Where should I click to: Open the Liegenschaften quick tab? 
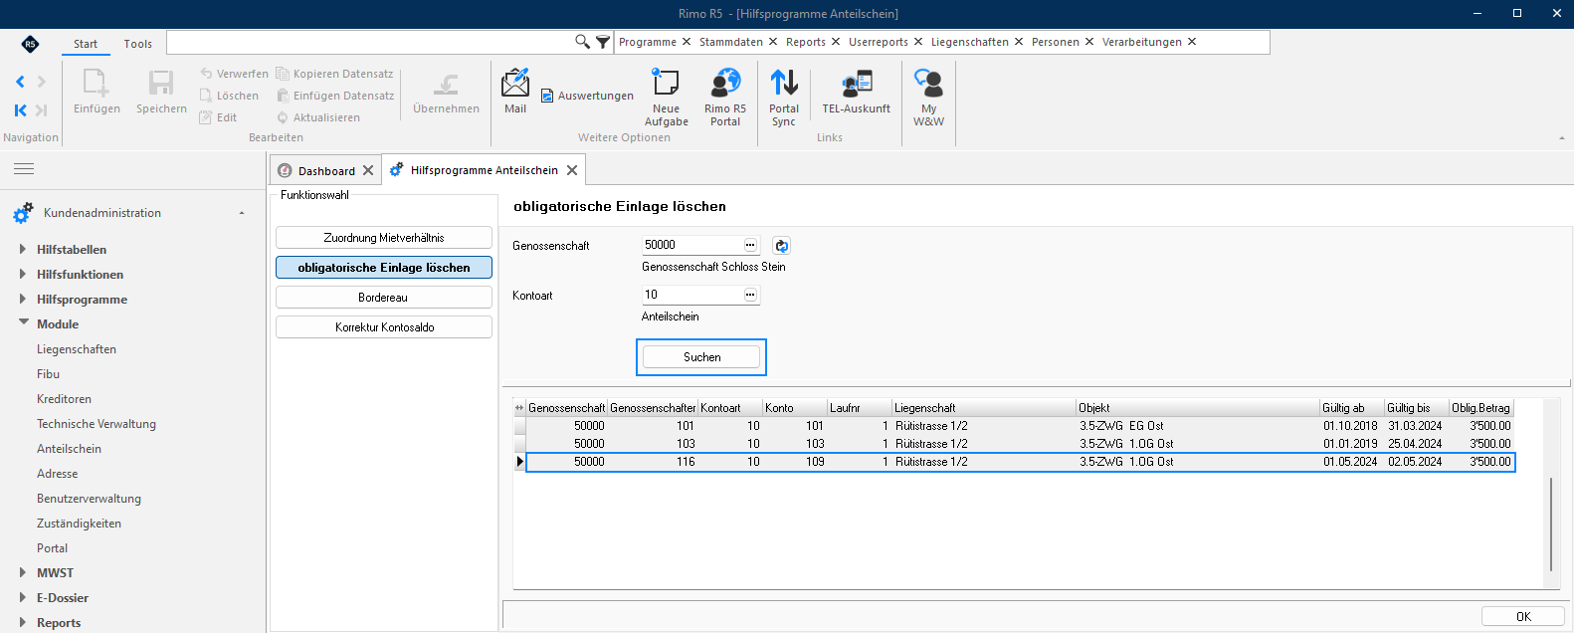click(x=970, y=42)
